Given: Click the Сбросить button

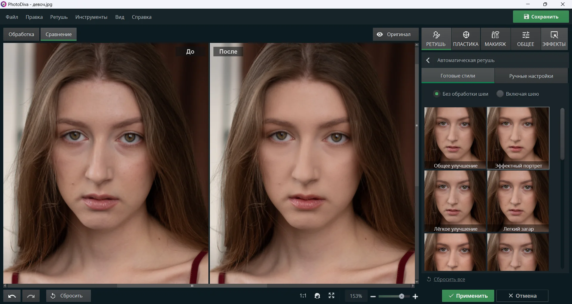Looking at the screenshot, I should (x=68, y=296).
